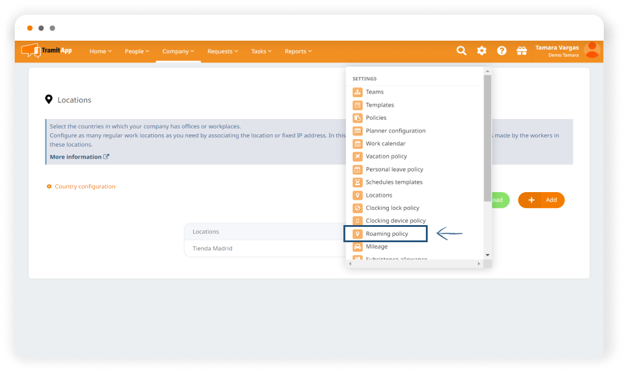Open the gift box icon

(522, 51)
